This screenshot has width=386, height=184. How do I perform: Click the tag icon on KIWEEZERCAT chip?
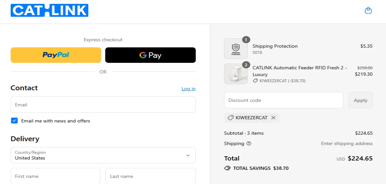click(x=231, y=118)
